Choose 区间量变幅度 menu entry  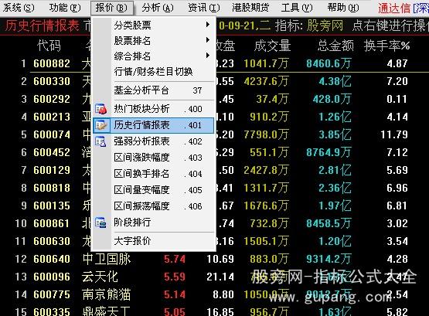tap(153, 190)
